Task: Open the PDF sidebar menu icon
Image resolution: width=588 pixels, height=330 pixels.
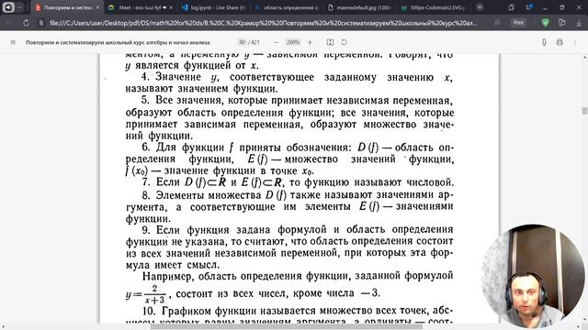Action: (13, 42)
